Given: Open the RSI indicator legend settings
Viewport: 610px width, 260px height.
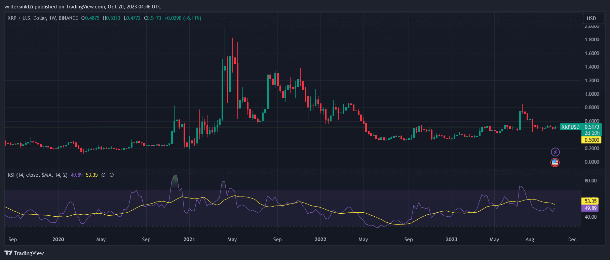Looking at the screenshot, I should click(x=37, y=175).
